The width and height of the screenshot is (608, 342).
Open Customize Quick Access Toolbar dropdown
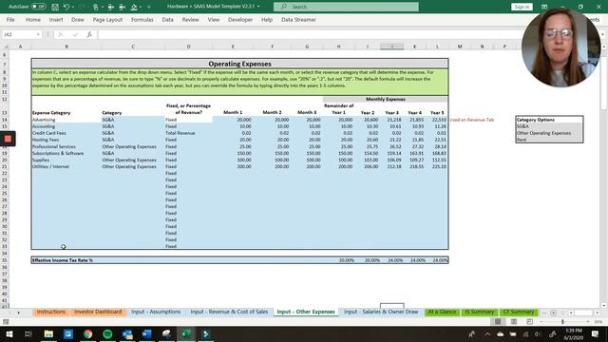pyautogui.click(x=148, y=7)
